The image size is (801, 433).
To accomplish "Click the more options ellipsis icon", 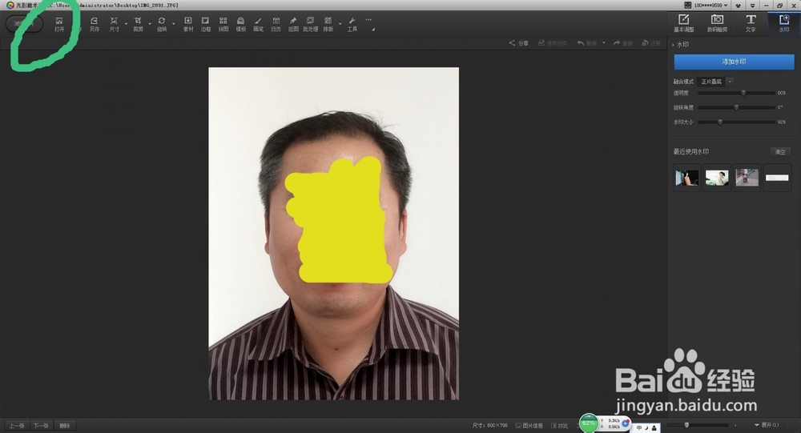I will 368,20.
